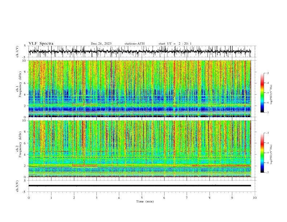
Task: Click the "6" kHz tick on ch.2 axis
Action: point(25,143)
